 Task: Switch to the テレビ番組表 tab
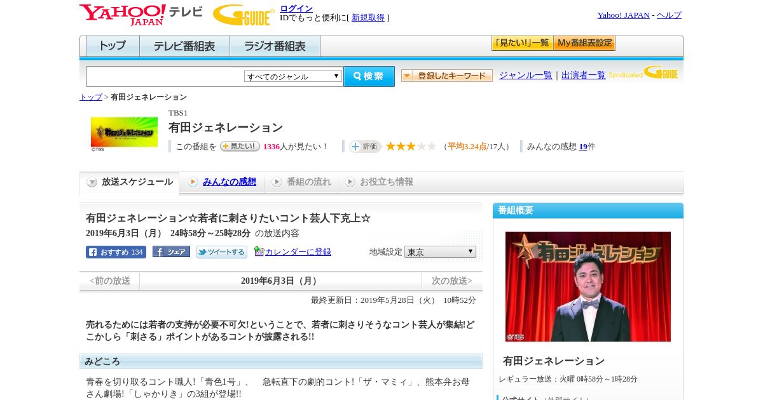184,46
